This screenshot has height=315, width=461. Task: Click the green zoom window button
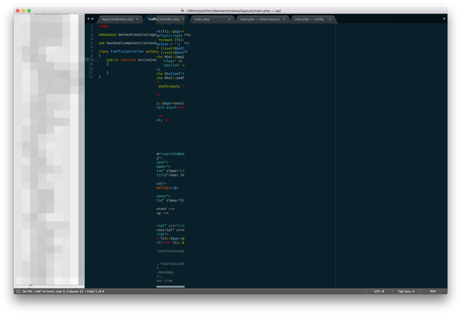pos(29,11)
